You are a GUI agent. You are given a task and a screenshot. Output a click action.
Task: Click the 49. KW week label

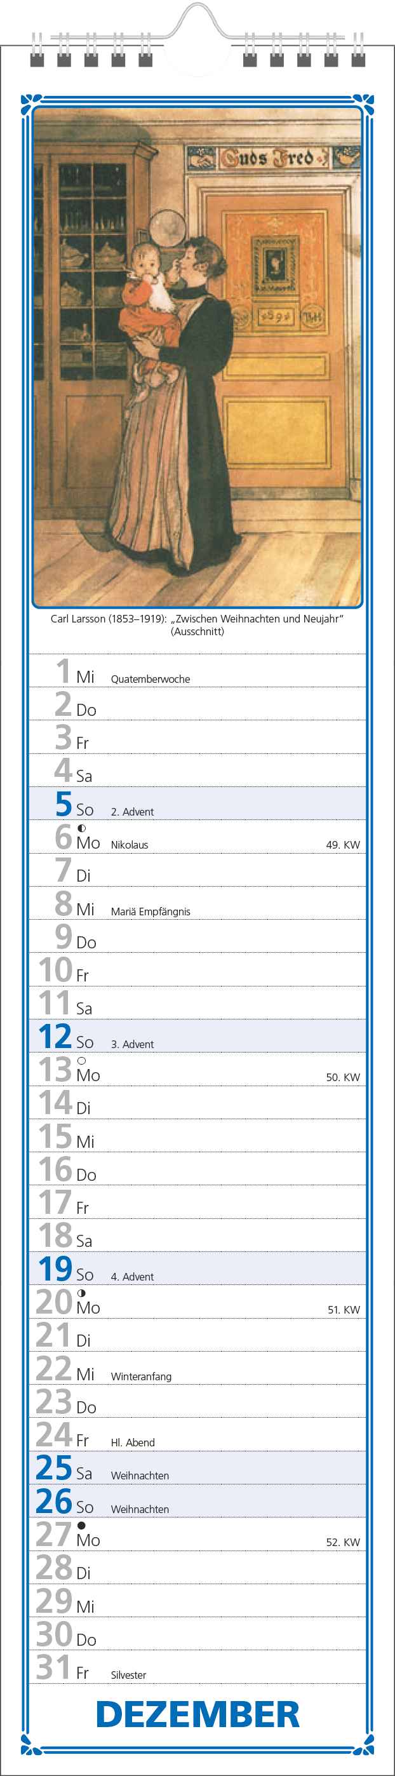[343, 845]
